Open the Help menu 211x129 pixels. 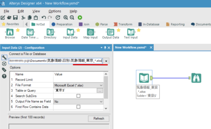pos(73,11)
